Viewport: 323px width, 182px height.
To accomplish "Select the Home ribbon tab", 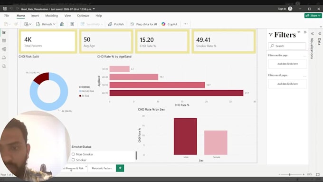I will (x=21, y=16).
